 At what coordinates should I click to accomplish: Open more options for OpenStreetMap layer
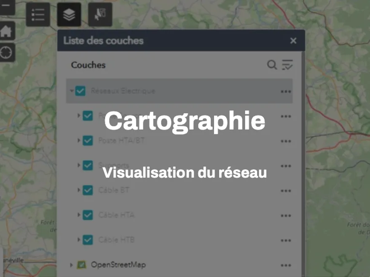pos(286,265)
